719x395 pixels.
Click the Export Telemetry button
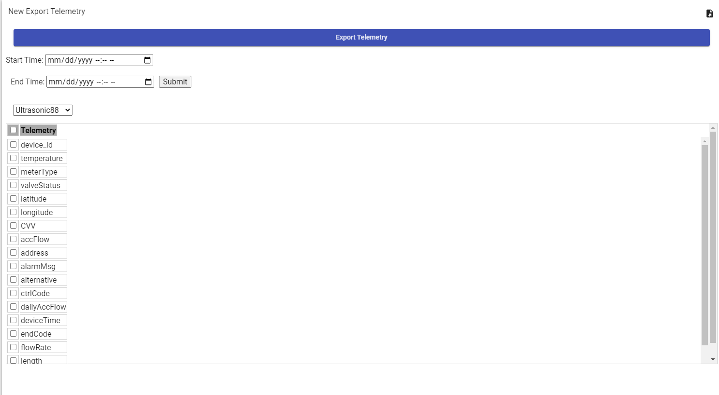pyautogui.click(x=360, y=37)
